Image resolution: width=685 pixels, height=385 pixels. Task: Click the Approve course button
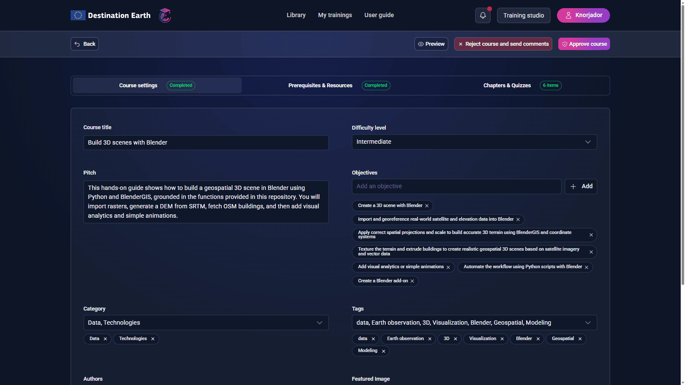coord(584,44)
